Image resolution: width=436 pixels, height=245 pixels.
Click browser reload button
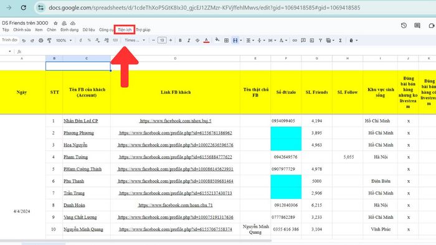click(24, 7)
